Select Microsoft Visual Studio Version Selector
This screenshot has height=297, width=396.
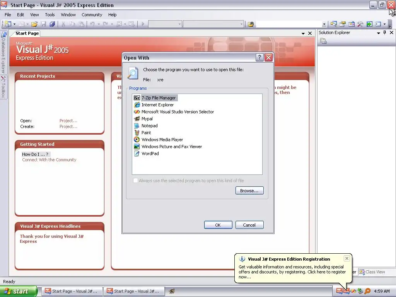(x=178, y=112)
